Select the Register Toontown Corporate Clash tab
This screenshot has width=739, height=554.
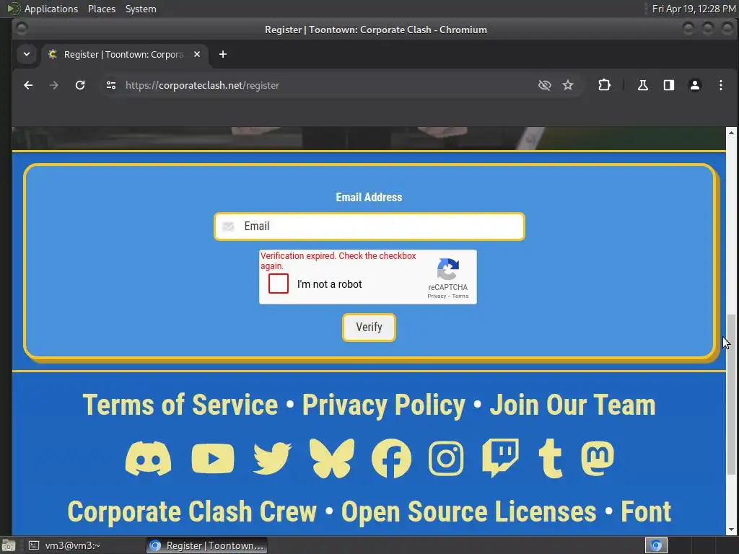point(123,54)
